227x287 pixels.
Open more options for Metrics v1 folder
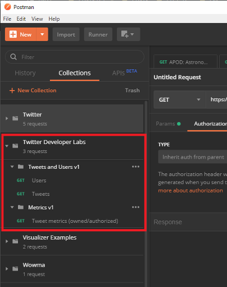pos(135,207)
